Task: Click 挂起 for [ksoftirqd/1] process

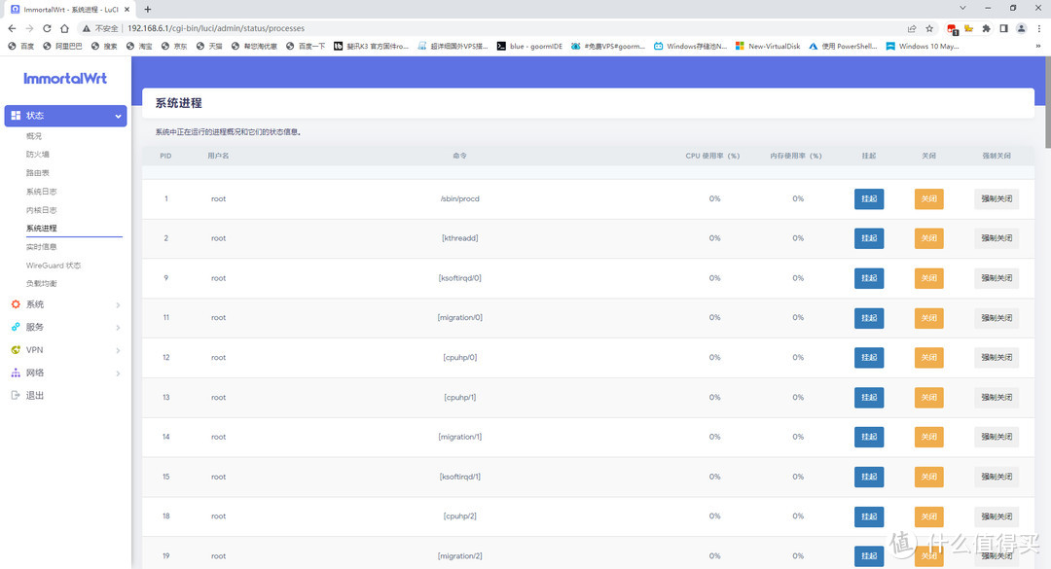Action: [869, 477]
